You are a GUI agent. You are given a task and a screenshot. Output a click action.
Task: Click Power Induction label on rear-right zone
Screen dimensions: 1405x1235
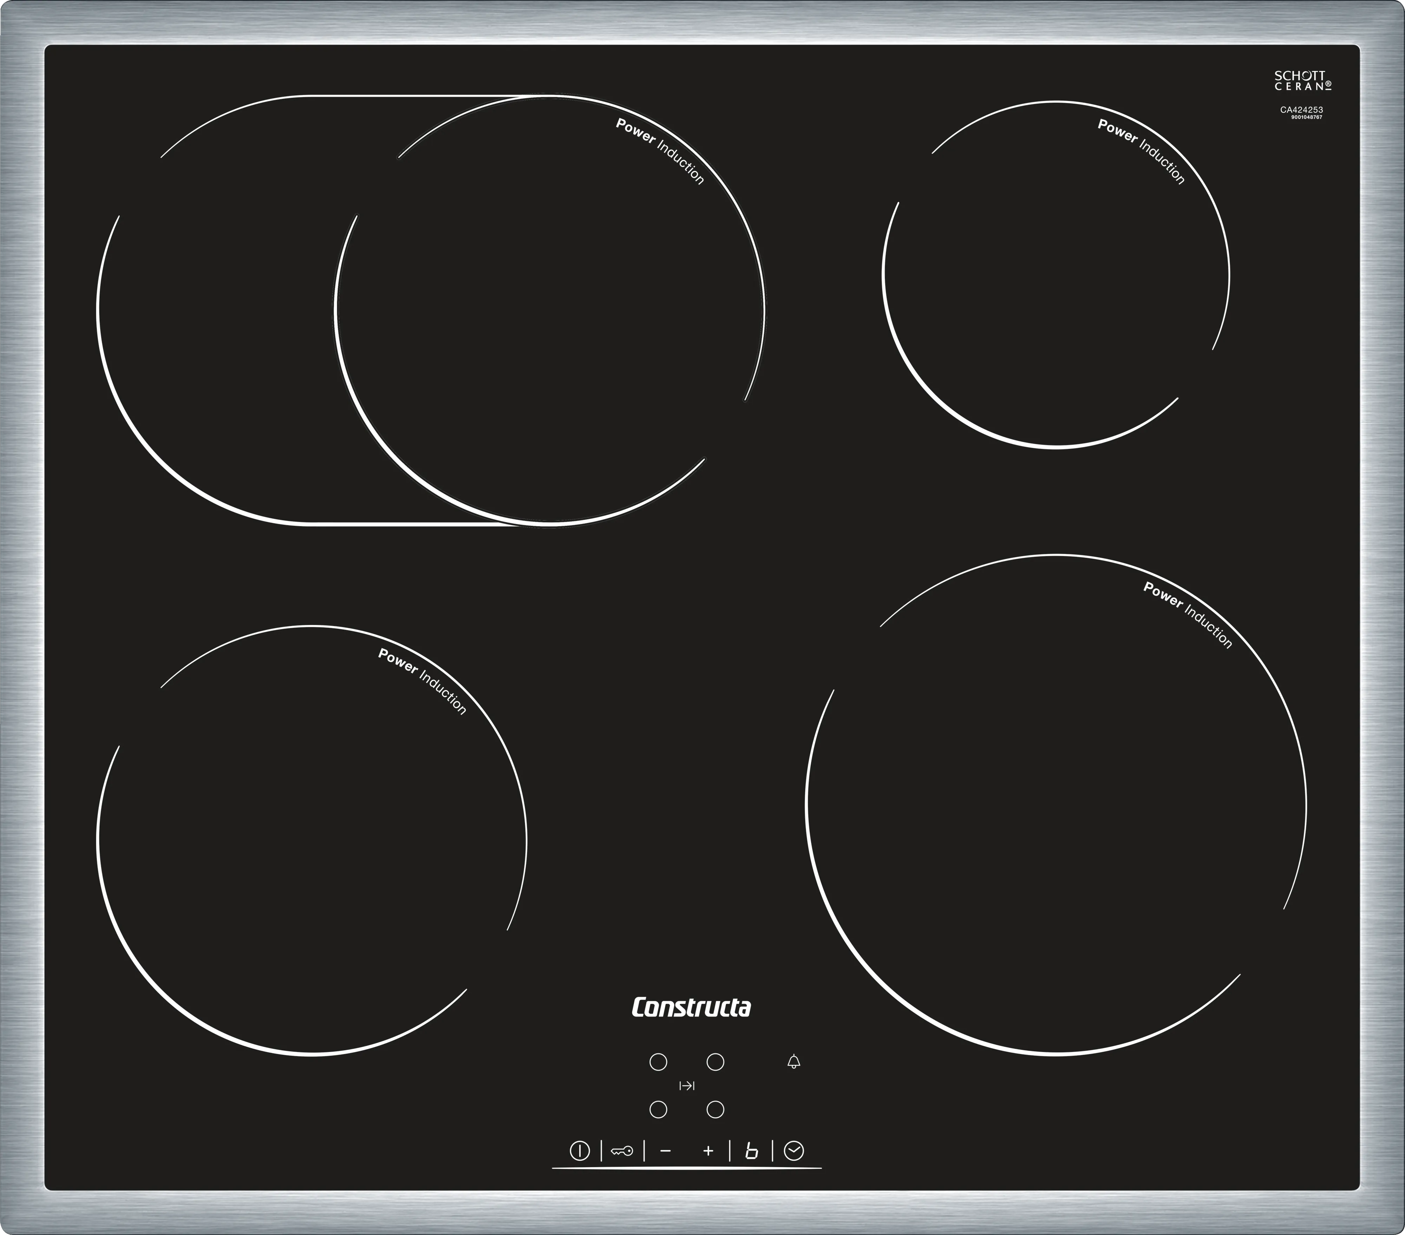[x=1141, y=151]
